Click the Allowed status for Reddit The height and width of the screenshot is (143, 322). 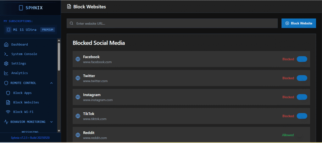click(x=288, y=135)
